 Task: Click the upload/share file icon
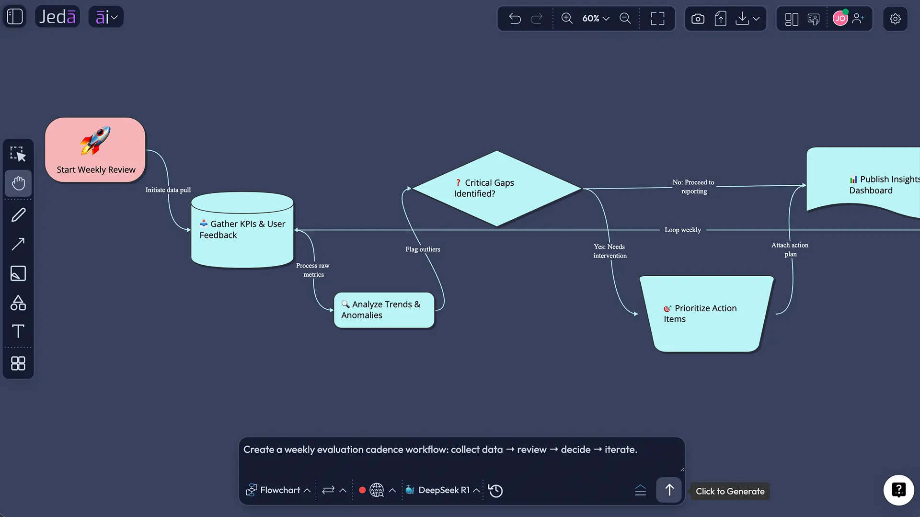tap(720, 19)
